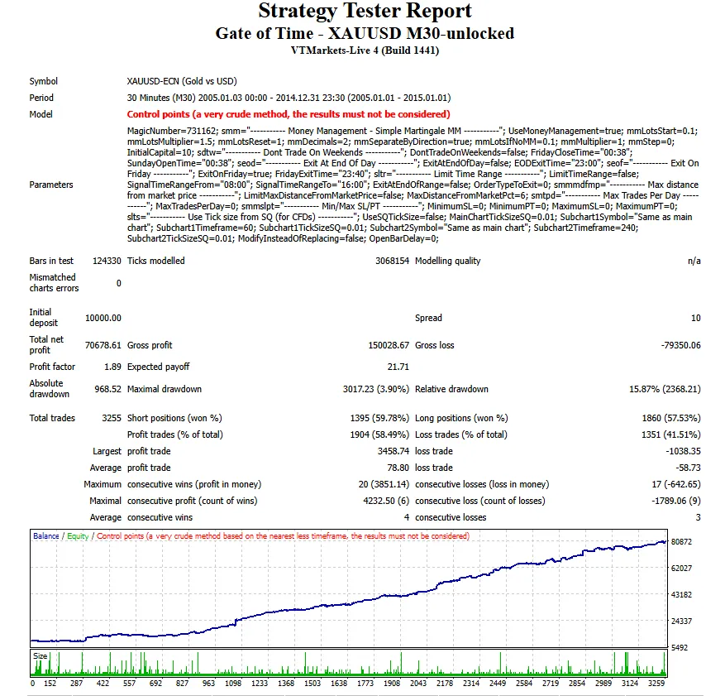Click the 'Parameters' row label

click(51, 185)
